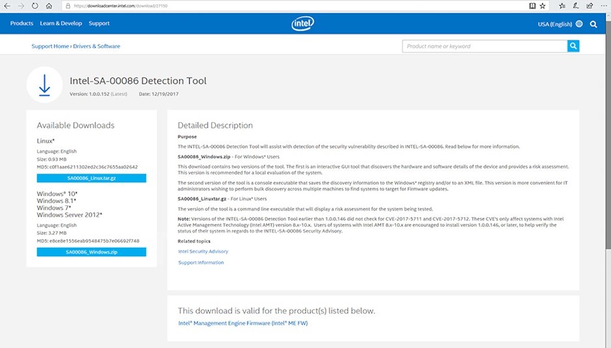Open the favorites hub icon
This screenshot has height=348, width=611.
click(x=562, y=6)
